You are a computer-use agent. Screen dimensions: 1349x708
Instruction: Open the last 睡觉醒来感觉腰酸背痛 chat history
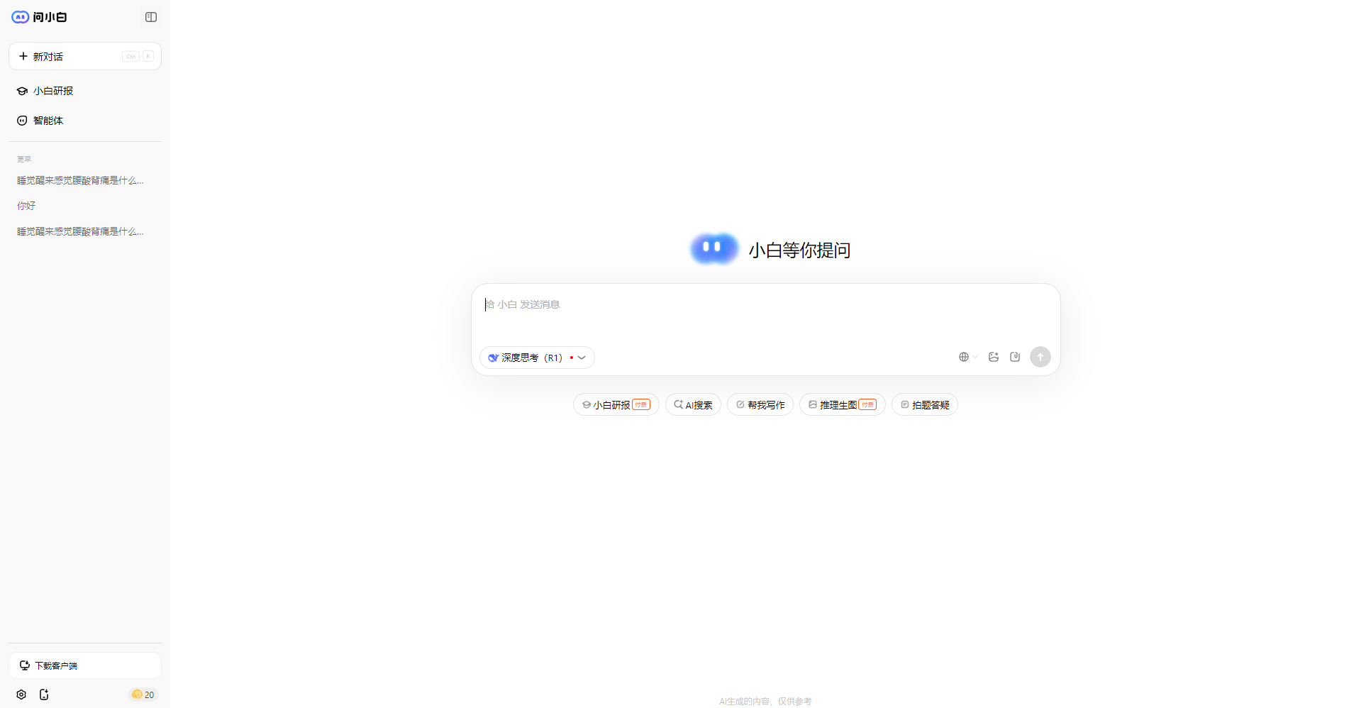click(80, 231)
